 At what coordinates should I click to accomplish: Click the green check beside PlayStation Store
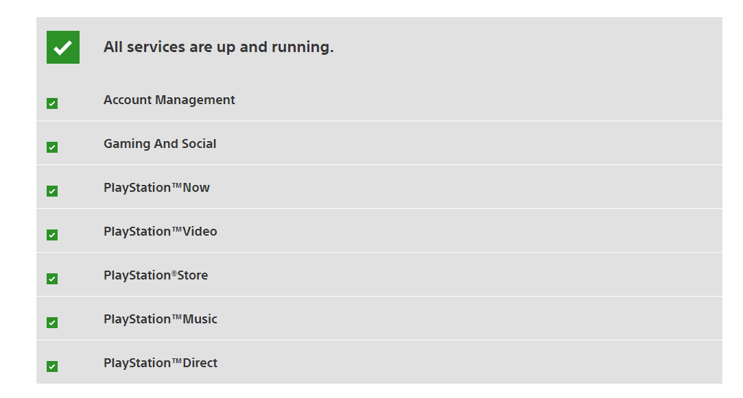pos(52,279)
